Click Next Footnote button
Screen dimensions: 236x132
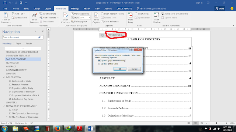tap(48, 18)
